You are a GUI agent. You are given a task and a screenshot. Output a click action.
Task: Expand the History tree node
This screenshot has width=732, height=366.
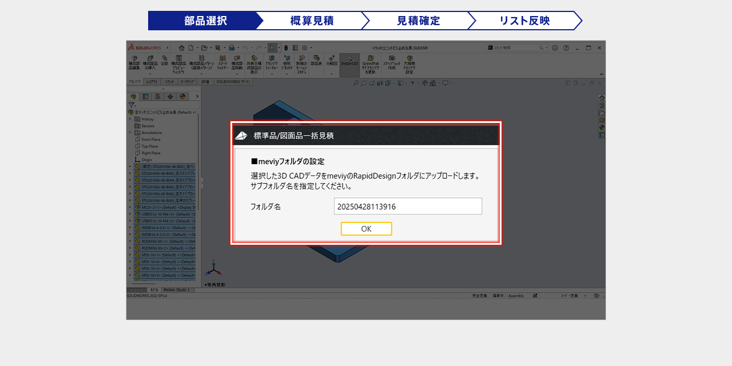point(130,119)
